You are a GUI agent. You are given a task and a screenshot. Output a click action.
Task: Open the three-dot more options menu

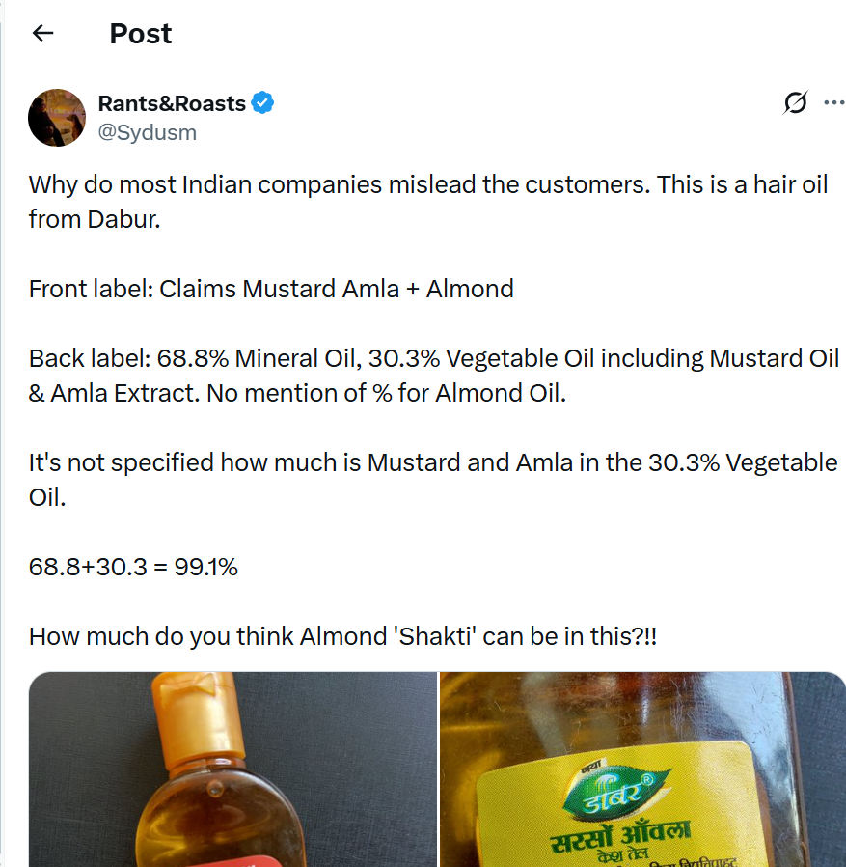pos(833,102)
